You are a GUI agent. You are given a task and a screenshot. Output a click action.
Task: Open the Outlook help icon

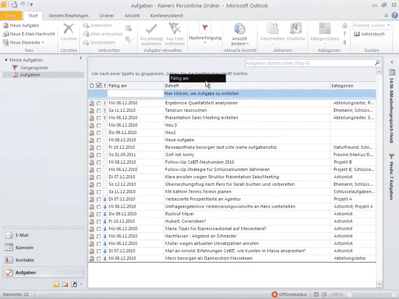(394, 15)
